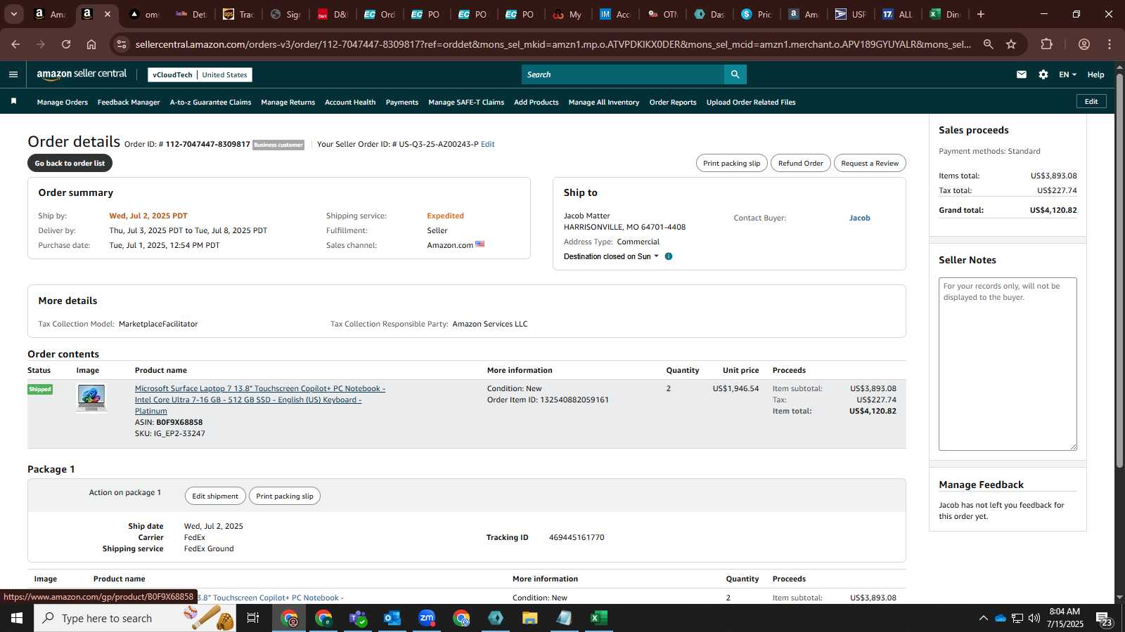Viewport: 1125px width, 632px height.
Task: Click the Amazon Seller Central logo
Action: (82, 74)
